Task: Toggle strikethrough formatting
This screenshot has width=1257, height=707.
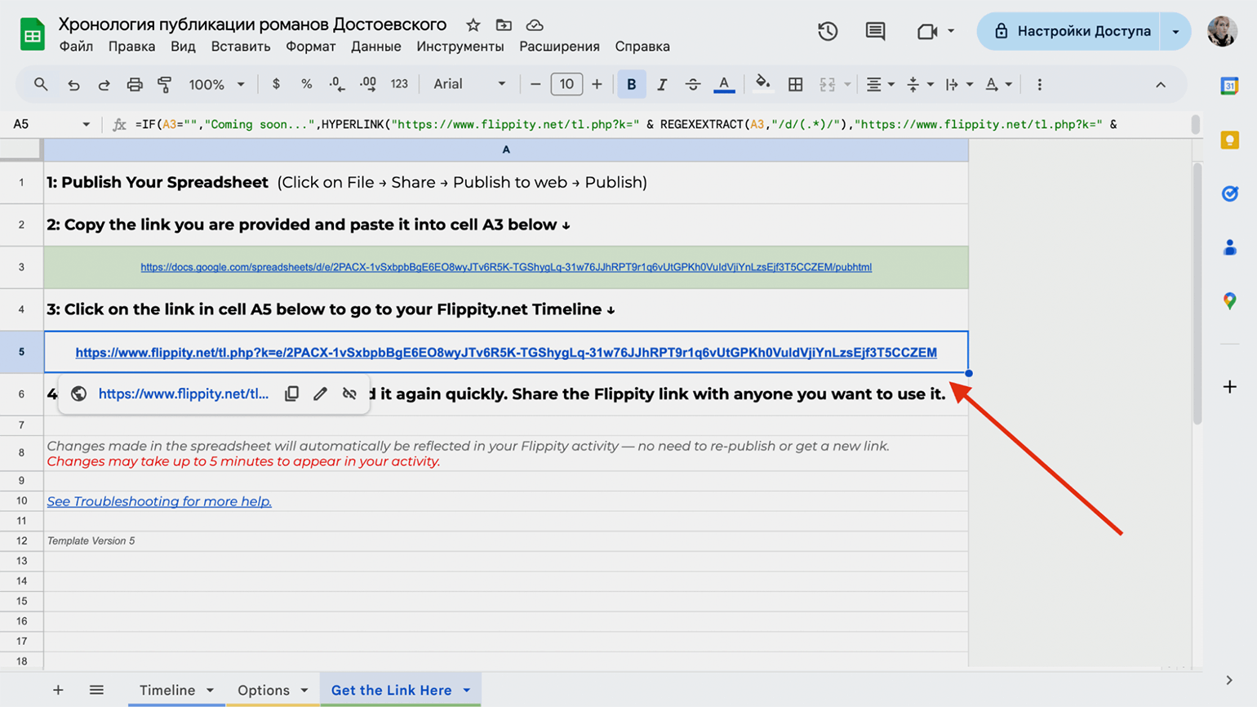Action: coord(693,84)
